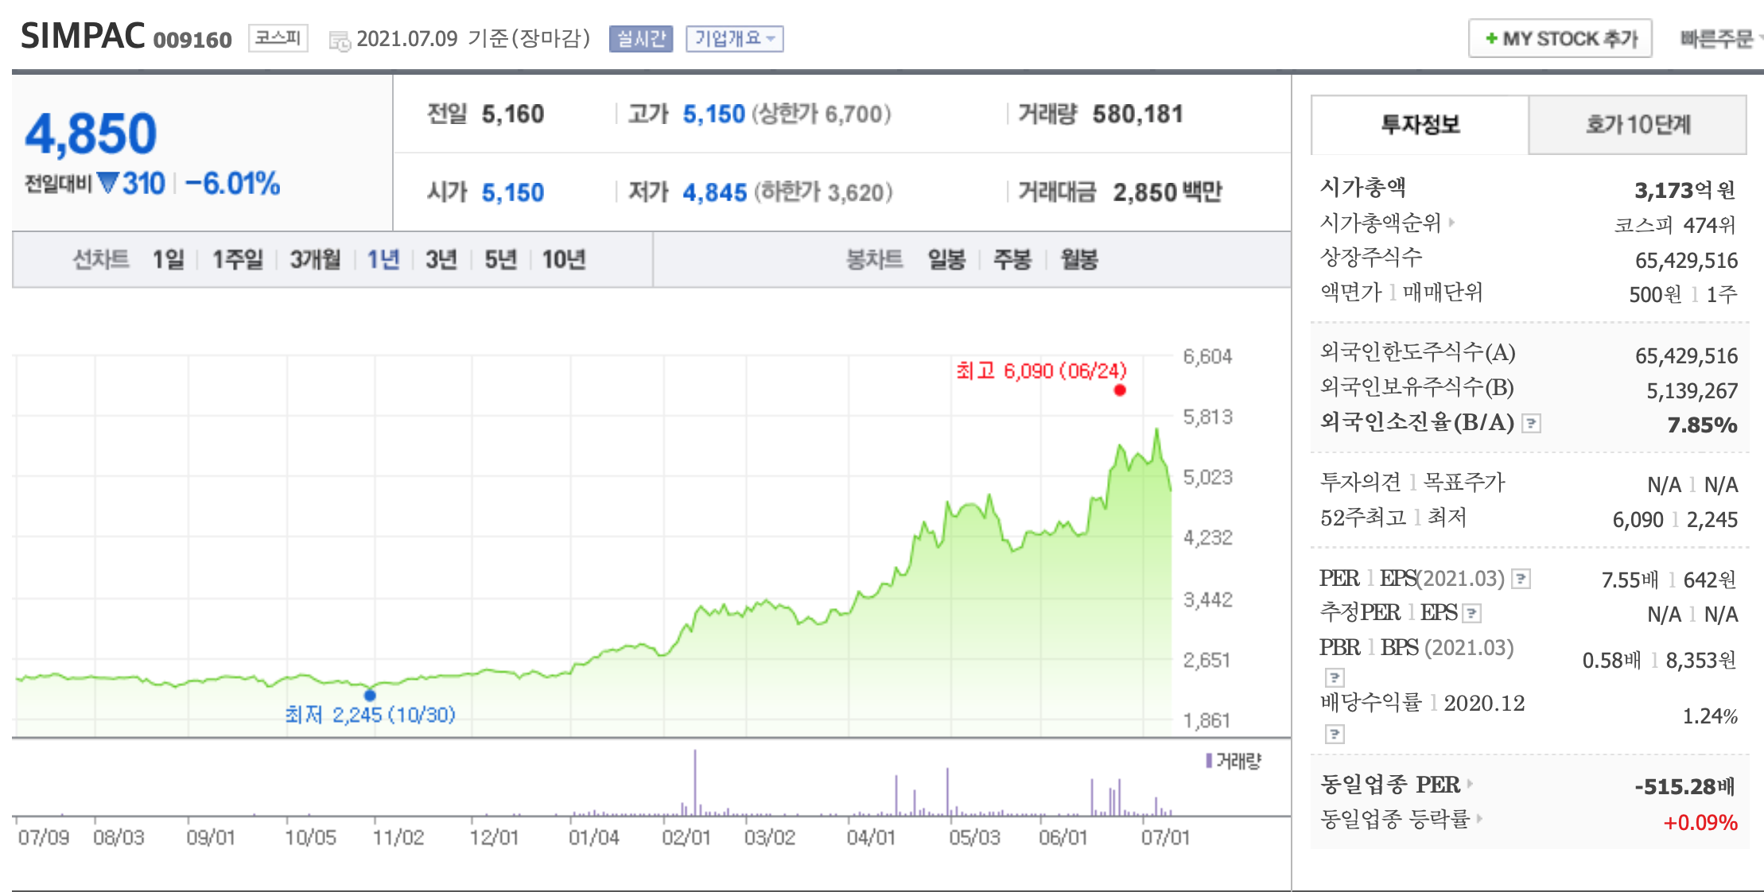Click the 실시간 badge button
Screen dimensions: 1764x892
click(641, 38)
